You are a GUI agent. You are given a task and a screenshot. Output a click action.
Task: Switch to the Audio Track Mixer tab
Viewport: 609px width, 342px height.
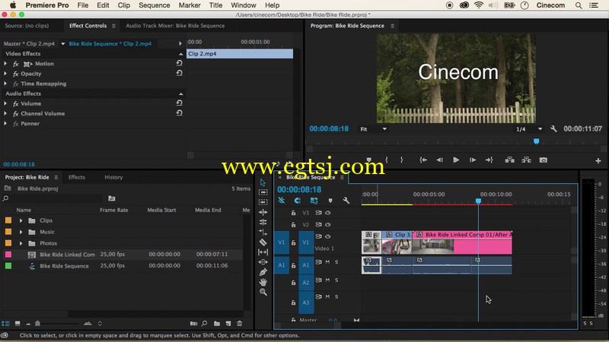point(175,26)
